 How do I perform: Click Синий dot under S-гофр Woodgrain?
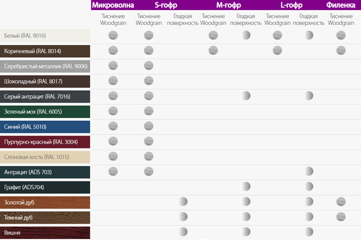point(148,126)
